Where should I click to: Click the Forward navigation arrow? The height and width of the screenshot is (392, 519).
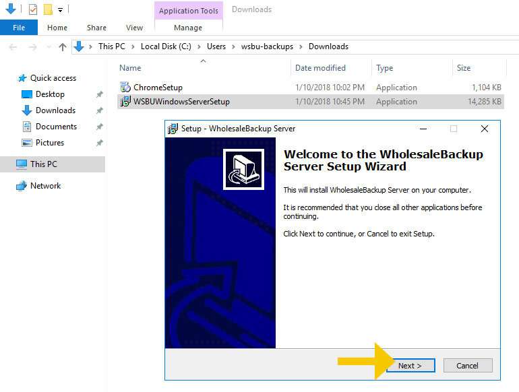coord(32,47)
